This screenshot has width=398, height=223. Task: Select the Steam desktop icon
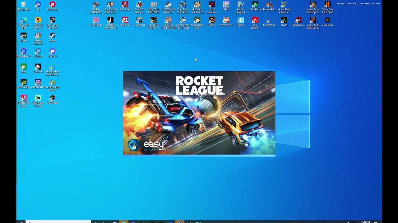click(53, 37)
